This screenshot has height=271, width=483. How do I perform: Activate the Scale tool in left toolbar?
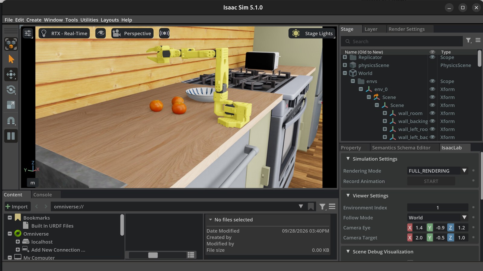coord(11,105)
